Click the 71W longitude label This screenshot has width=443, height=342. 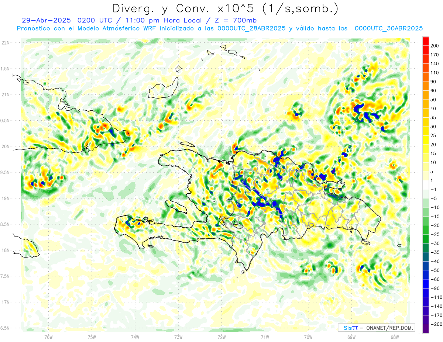pos(265,336)
